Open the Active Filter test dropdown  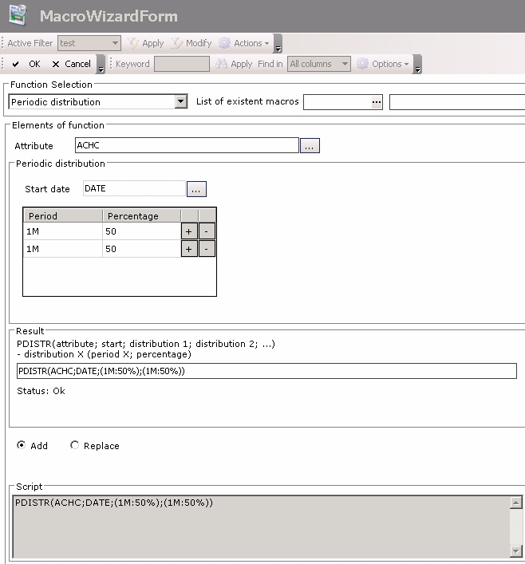115,43
